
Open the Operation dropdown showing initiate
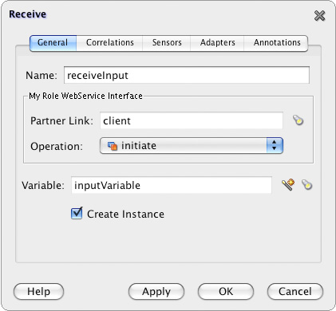click(x=192, y=146)
